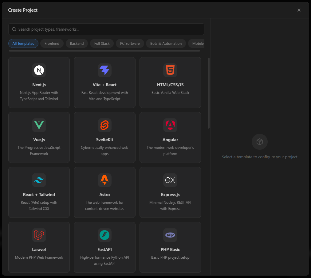Click 'High-performance Python API using FastAPI' text
The image size is (311, 278).
tap(104, 261)
